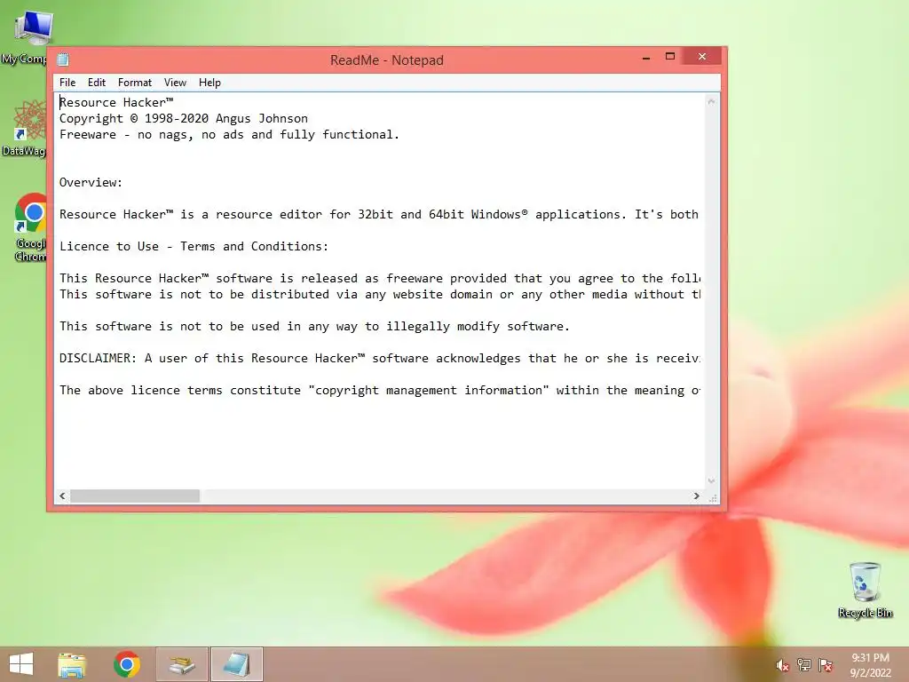Click the horizontal scrollbar left arrow

[63, 496]
